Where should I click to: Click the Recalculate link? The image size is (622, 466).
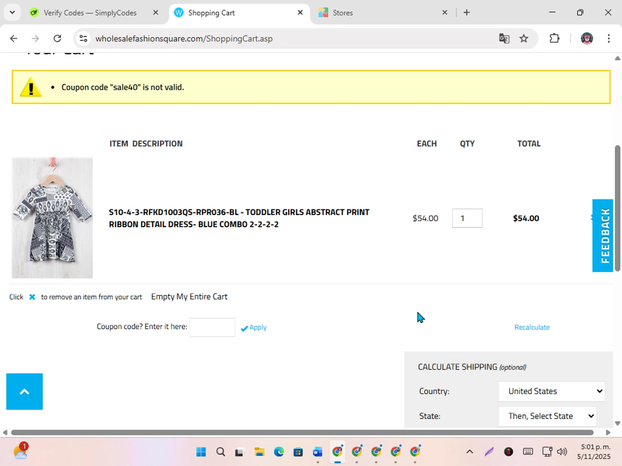click(532, 327)
